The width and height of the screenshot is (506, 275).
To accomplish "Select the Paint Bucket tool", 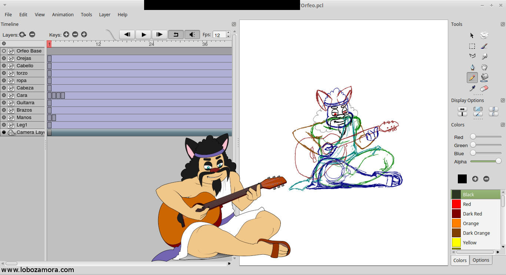I will tap(484, 78).
